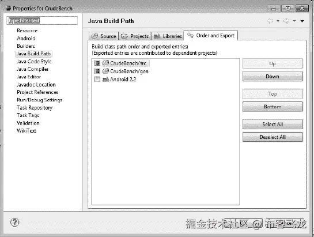This screenshot has width=314, height=237.
Task: Click the help question mark icon
Action: click(x=14, y=223)
